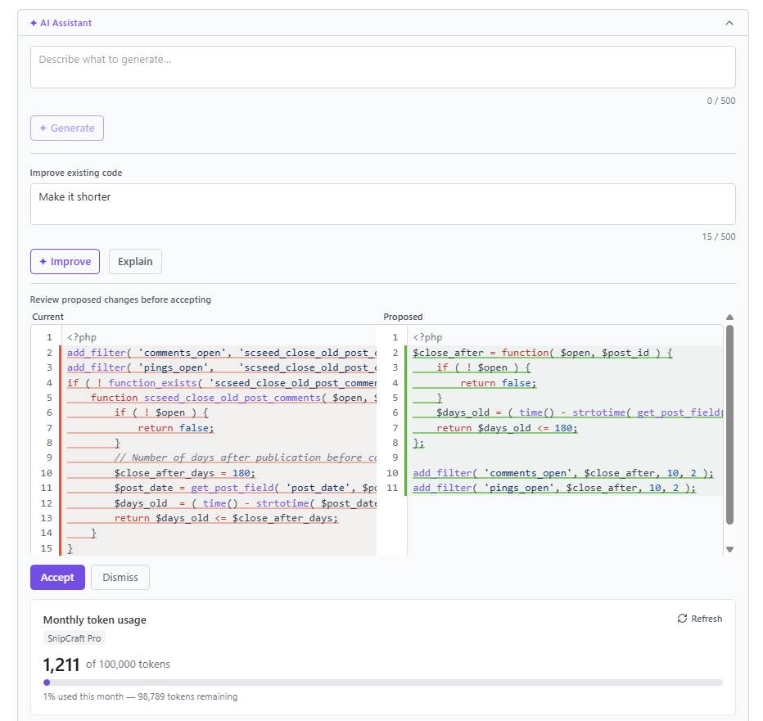Click proposed line 10 add_filter 'comments_open'
This screenshot has height=721, width=763.
point(563,473)
